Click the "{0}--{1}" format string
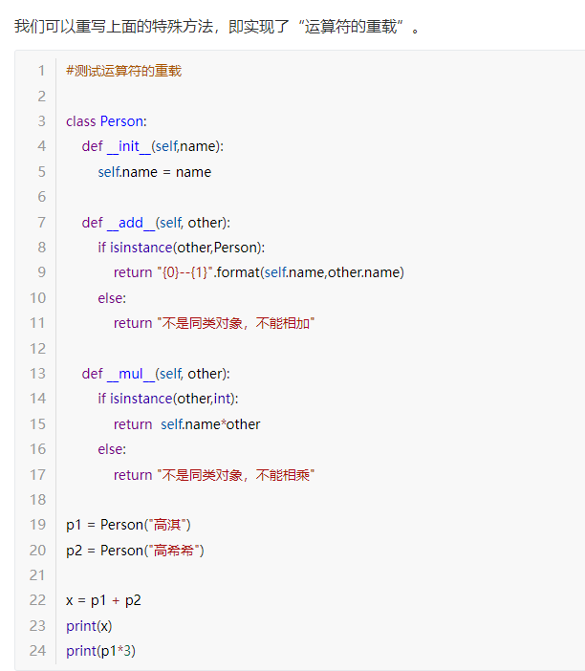Screen dimensions: 585x671 tap(184, 272)
